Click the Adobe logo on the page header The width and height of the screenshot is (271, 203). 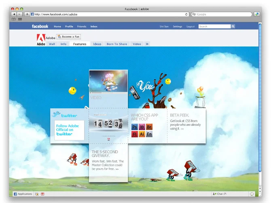pyautogui.click(x=41, y=40)
